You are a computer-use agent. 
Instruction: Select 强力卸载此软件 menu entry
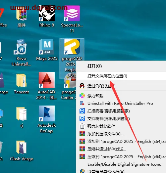(x=121, y=126)
